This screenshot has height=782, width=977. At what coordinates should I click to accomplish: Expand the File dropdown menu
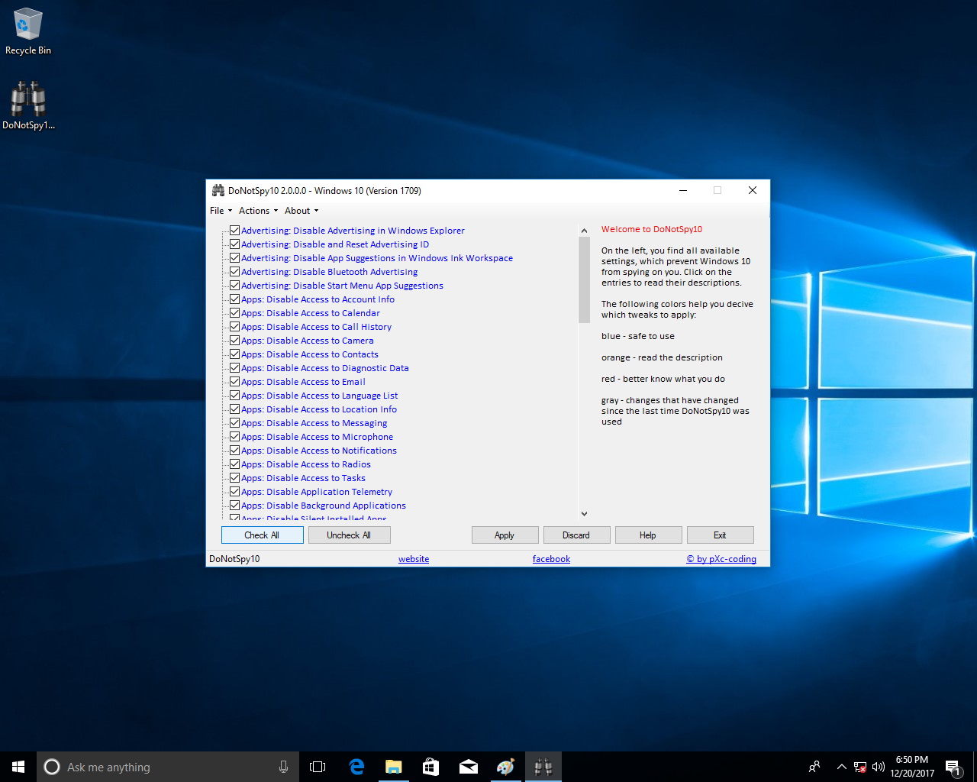click(x=220, y=211)
